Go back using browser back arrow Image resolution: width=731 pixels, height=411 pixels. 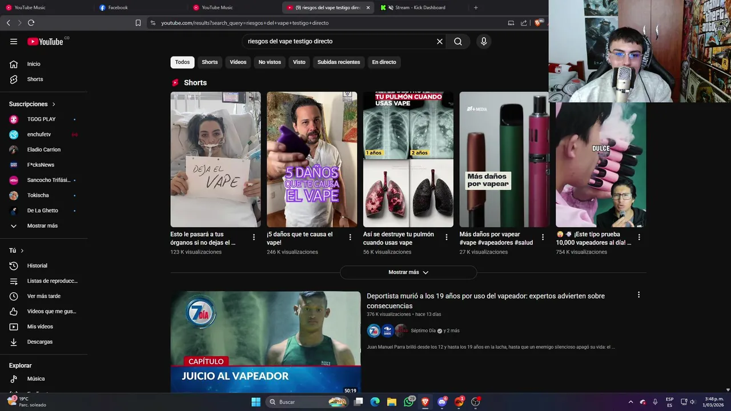coord(9,23)
